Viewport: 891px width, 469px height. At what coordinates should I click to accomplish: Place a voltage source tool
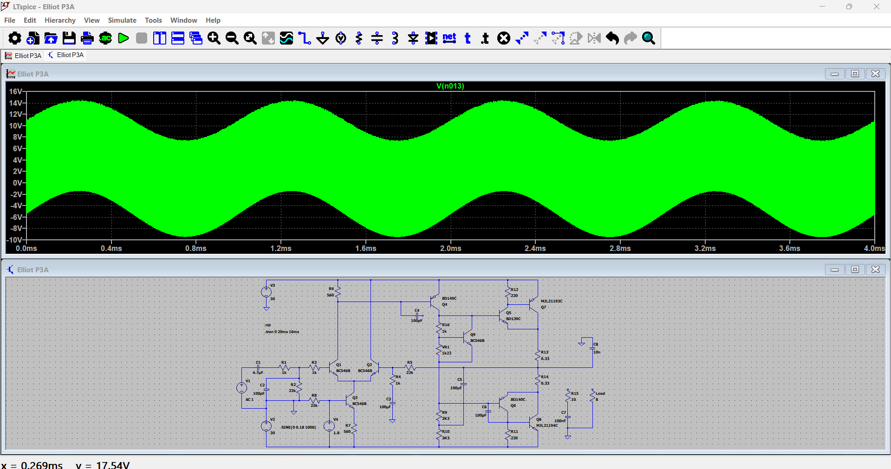coord(341,38)
